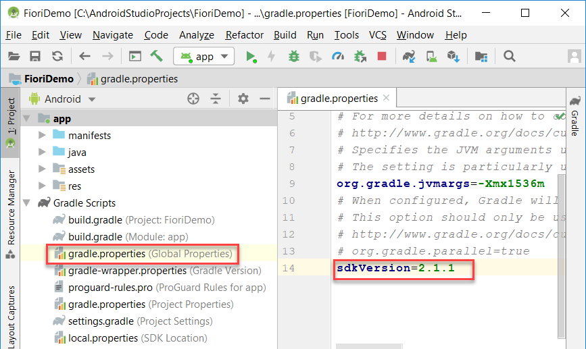Open the Navigate menu
Image resolution: width=586 pixels, height=349 pixels.
pyautogui.click(x=112, y=35)
